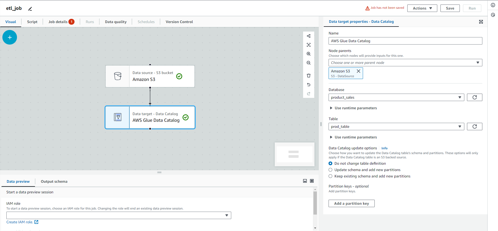The image size is (498, 231).
Task: Redo the canvas action
Action: pos(309,94)
